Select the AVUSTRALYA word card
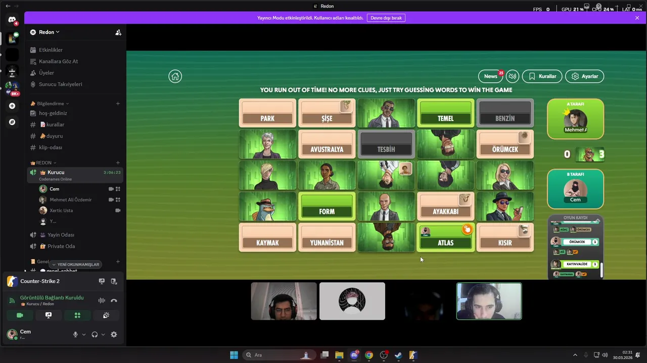This screenshot has height=363, width=647. pyautogui.click(x=327, y=144)
